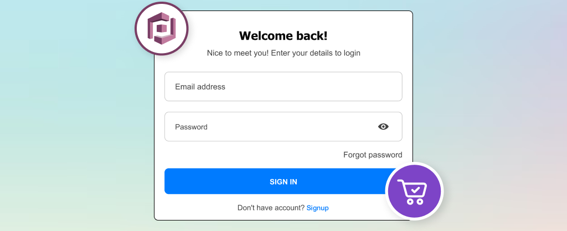Viewport: 567px width, 231px height.
Task: Click the "Don't have account?" text
Action: [271, 208]
